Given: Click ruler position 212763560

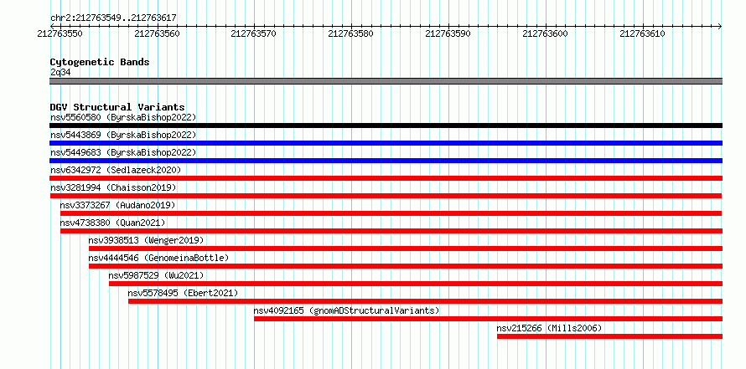Looking at the screenshot, I should pyautogui.click(x=157, y=33).
